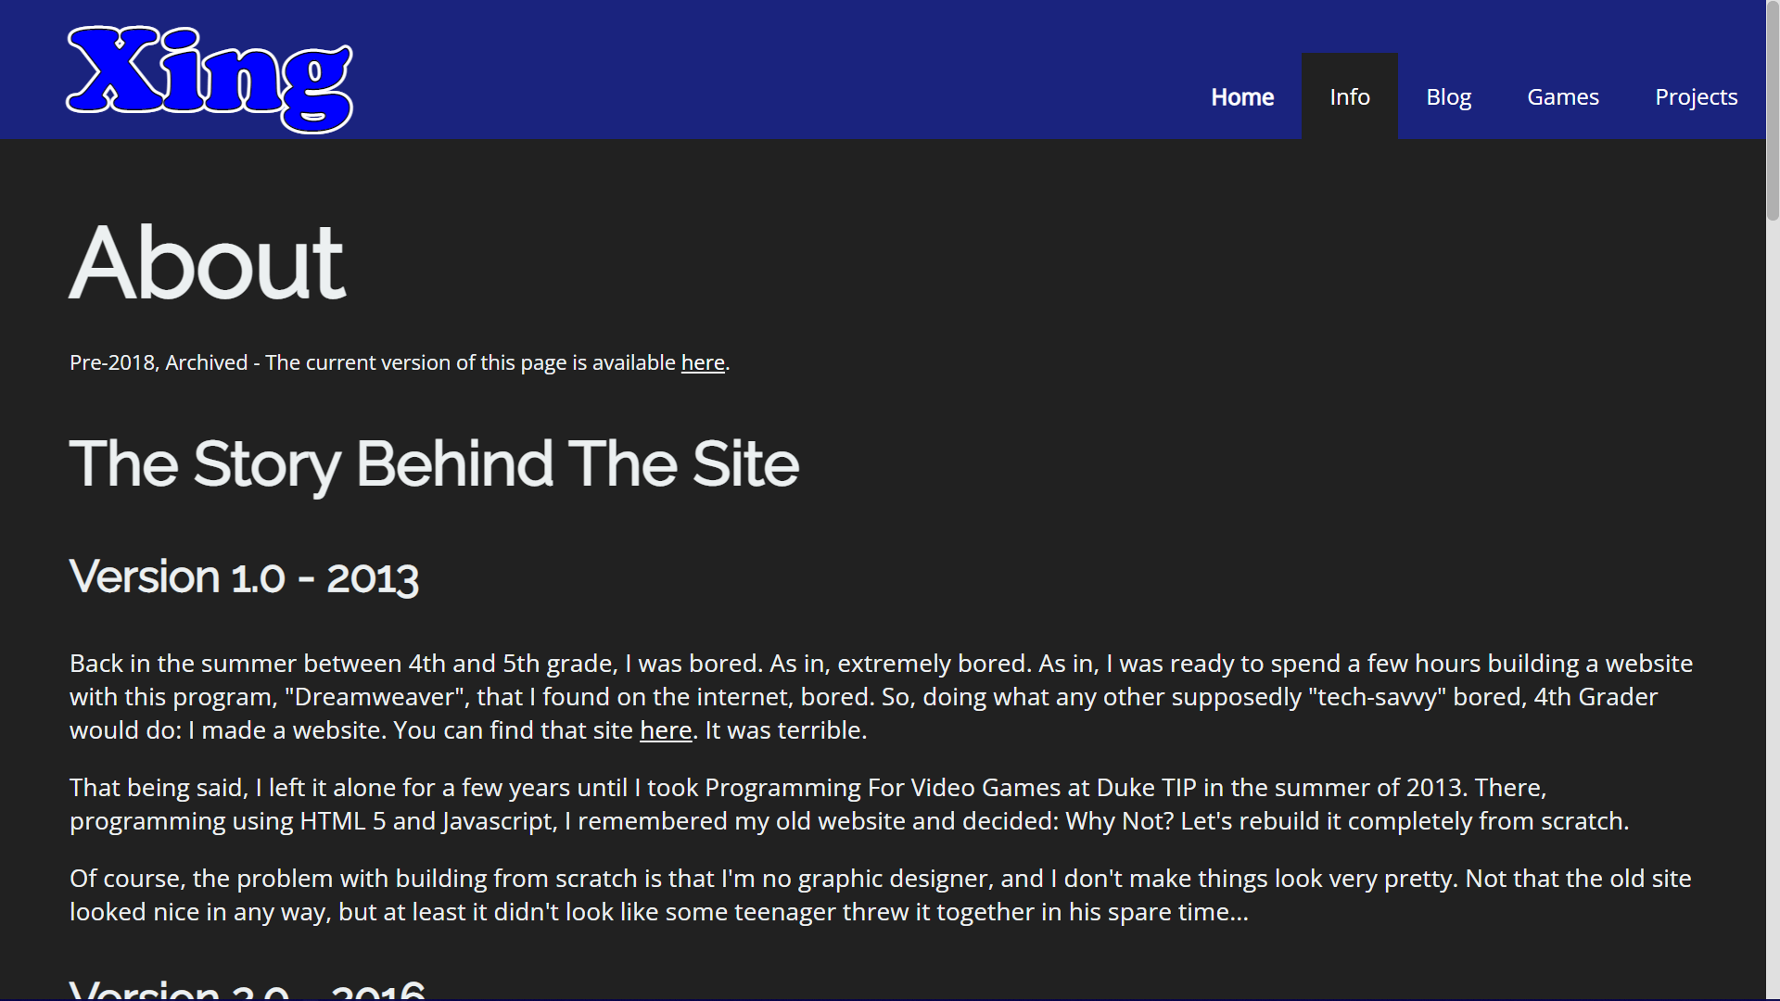
Task: Click the paragraph about graphic designer
Action: tap(881, 895)
